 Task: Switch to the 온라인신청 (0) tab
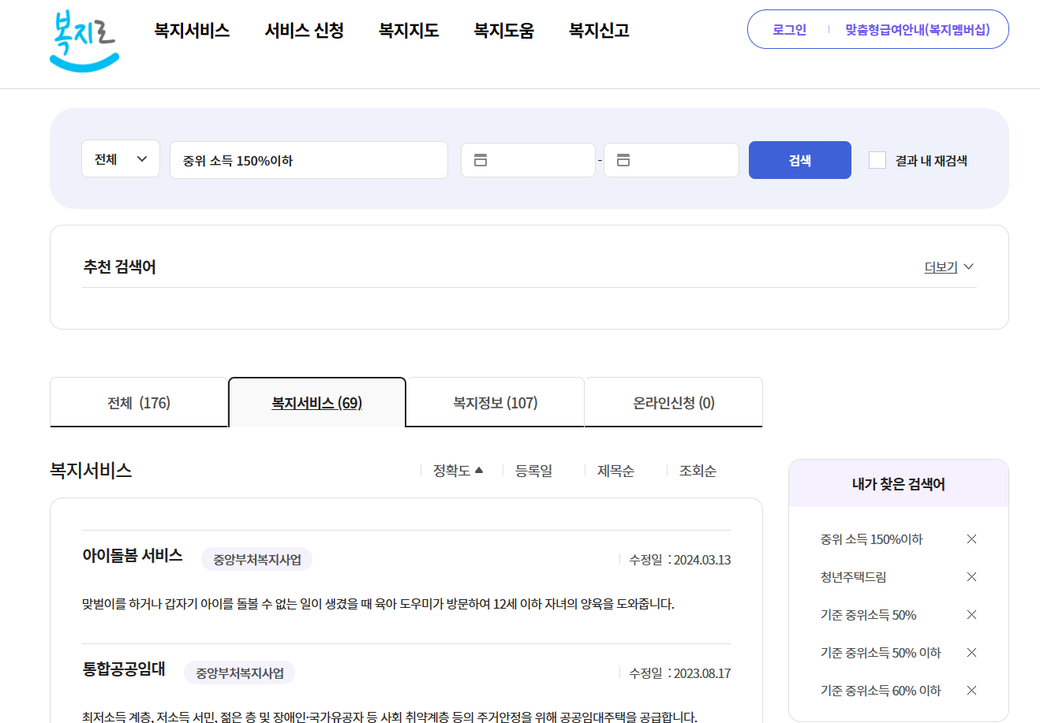[x=672, y=402]
